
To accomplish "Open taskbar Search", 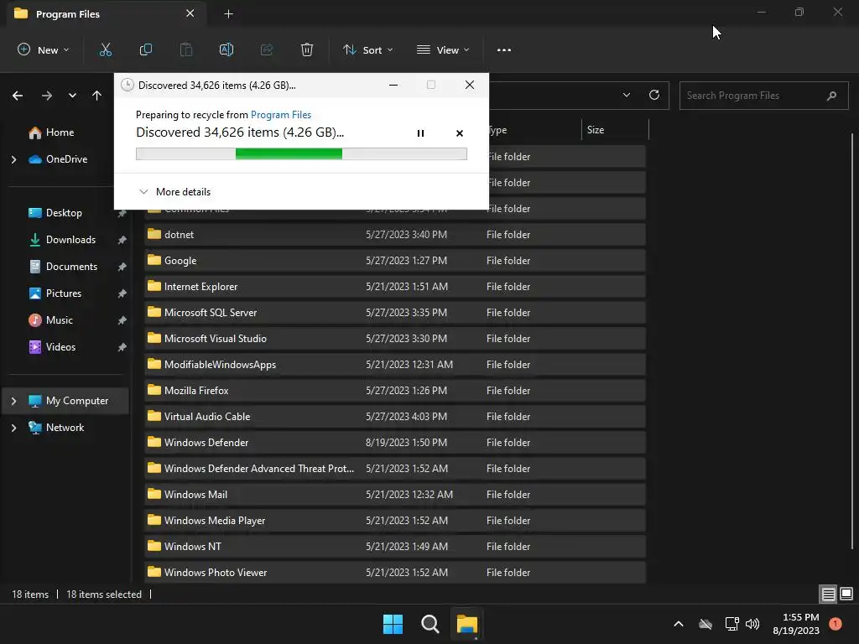I will 430,624.
